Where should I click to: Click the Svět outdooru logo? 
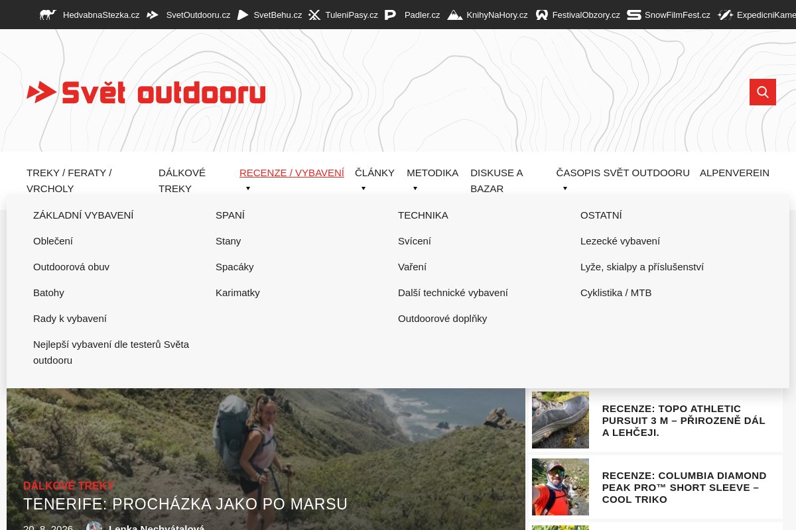[146, 93]
